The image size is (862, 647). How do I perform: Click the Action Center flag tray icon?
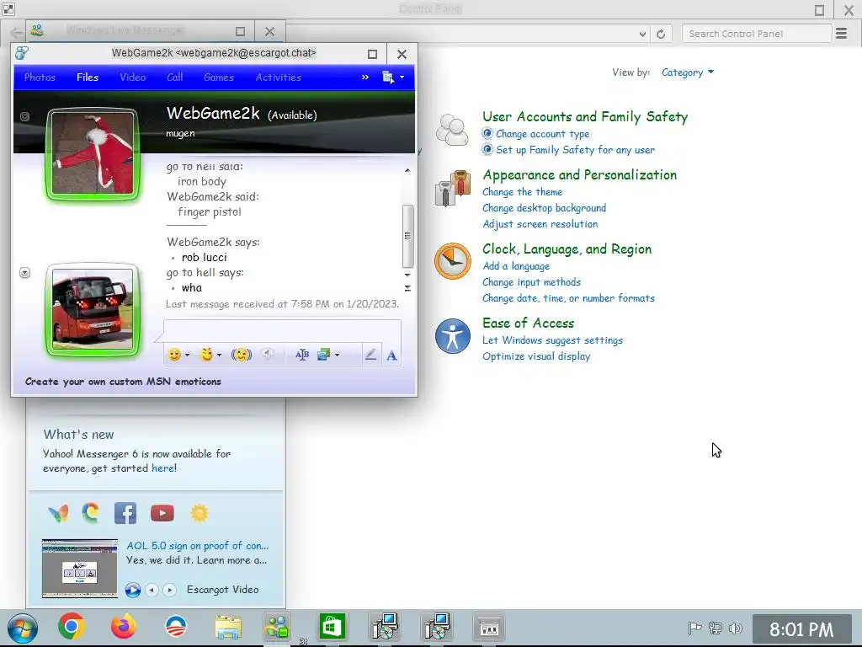coord(694,628)
